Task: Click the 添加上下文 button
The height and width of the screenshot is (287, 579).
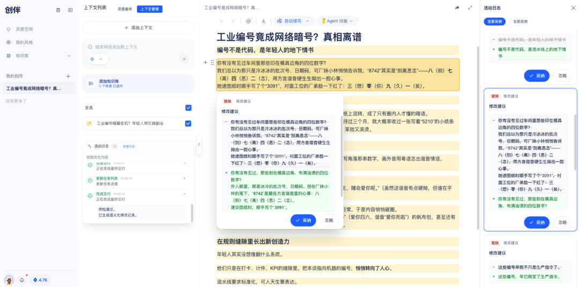Action: 138,27
